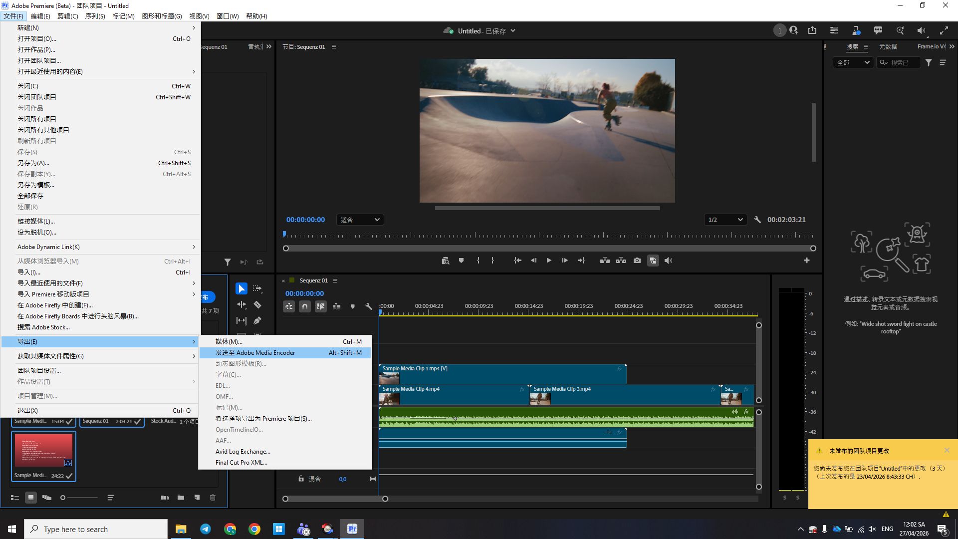The width and height of the screenshot is (958, 539).
Task: Select the Track Select Forward tool
Action: 257,288
